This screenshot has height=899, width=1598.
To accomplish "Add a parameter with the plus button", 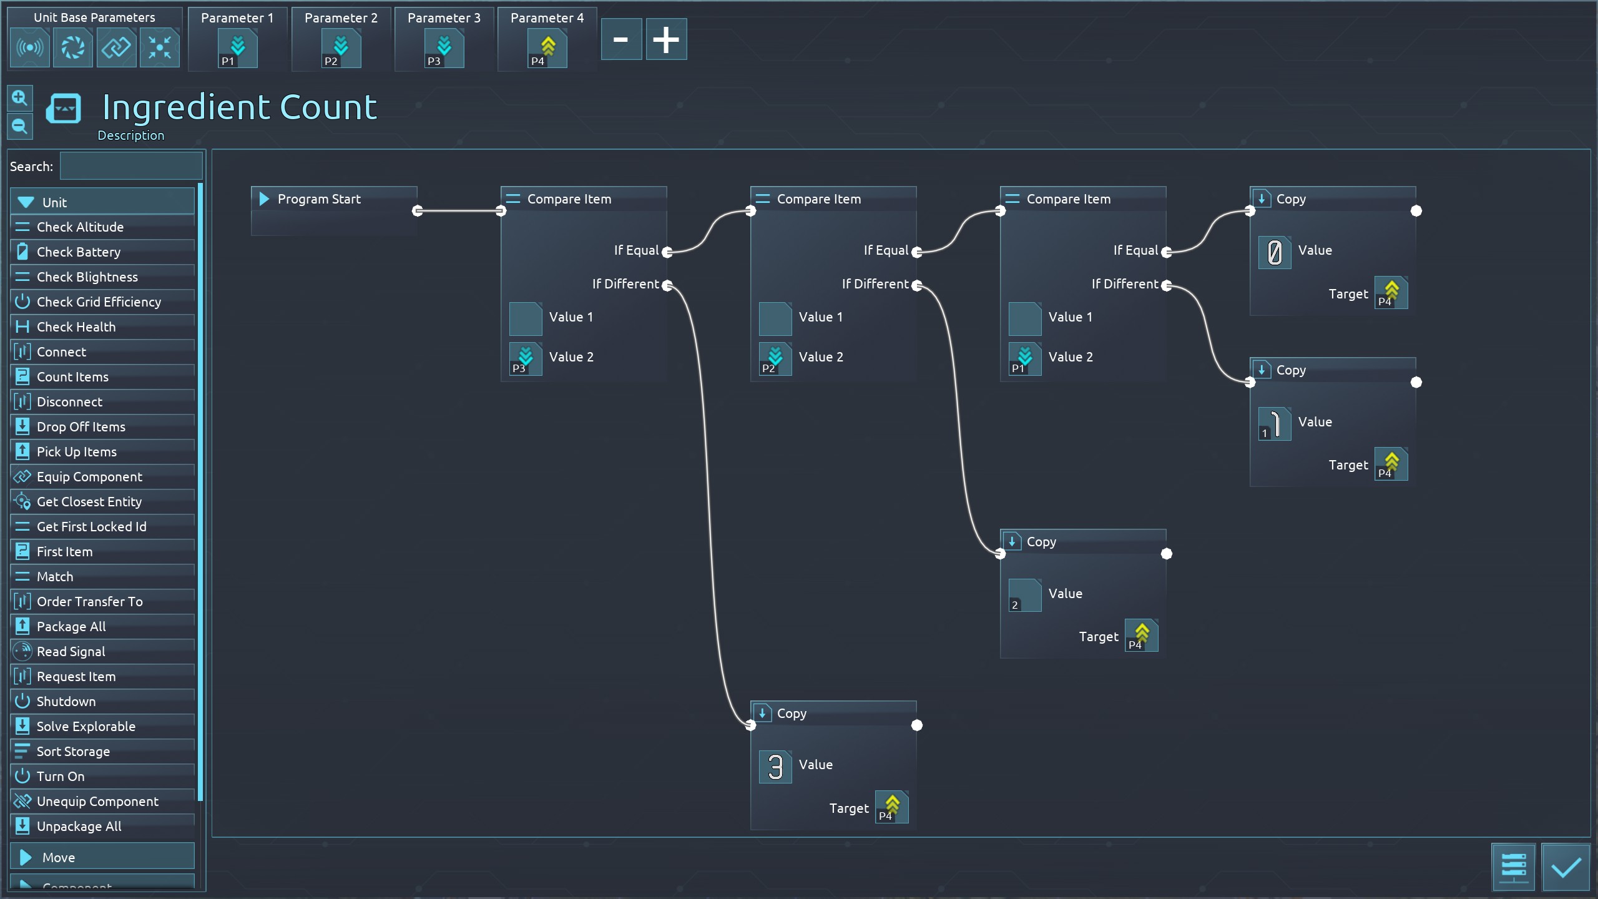I will pos(666,40).
